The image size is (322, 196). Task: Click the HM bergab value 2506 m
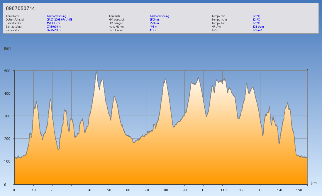pyautogui.click(x=154, y=23)
